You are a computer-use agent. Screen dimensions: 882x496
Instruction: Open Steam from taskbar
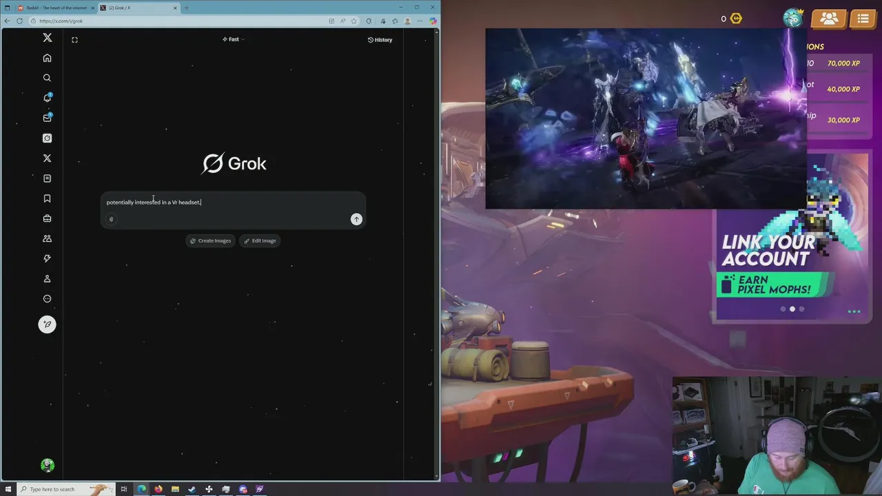coord(192,489)
